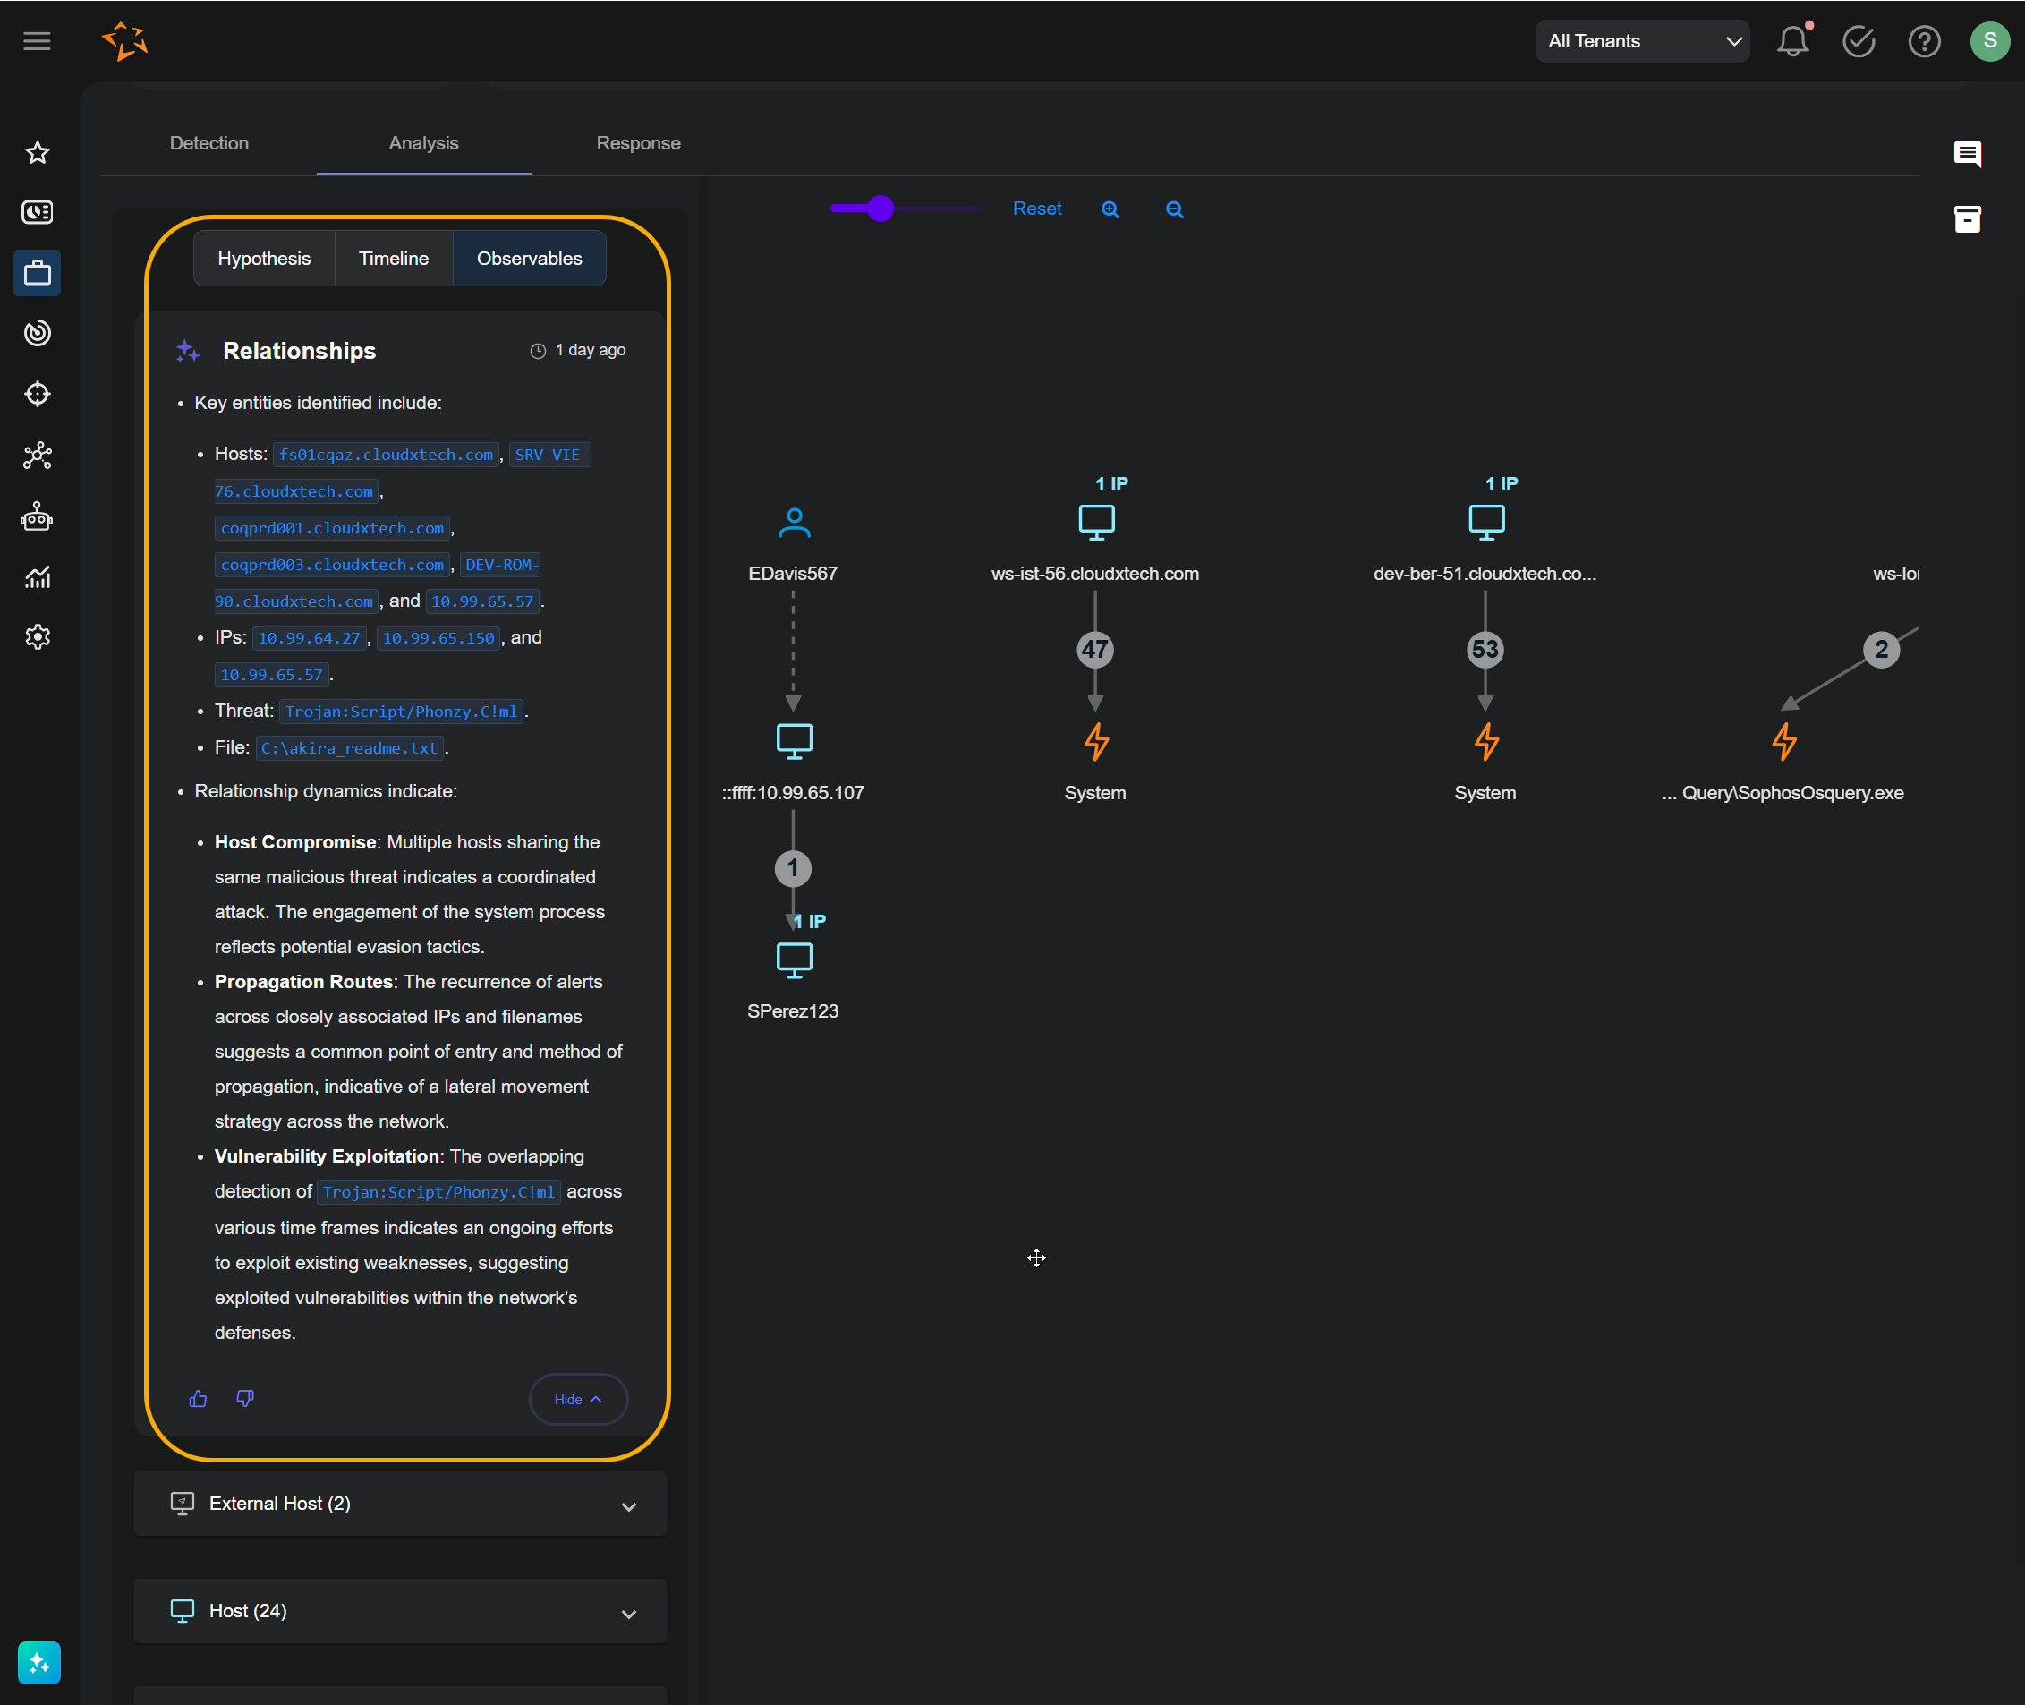Open the notifications bell

(x=1792, y=41)
